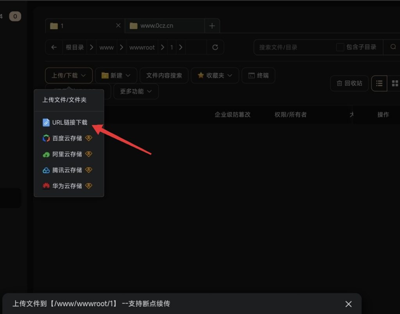The width and height of the screenshot is (400, 314).
Task: Click the search magnifier icon
Action: pos(393,47)
